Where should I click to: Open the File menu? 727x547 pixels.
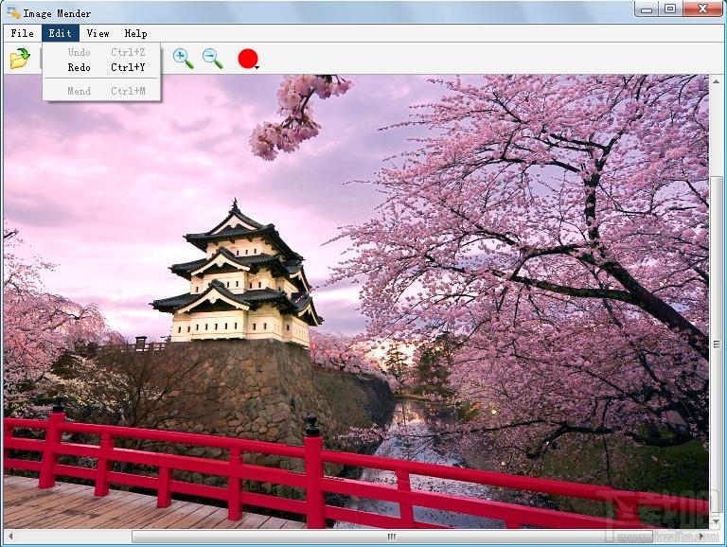pos(22,33)
